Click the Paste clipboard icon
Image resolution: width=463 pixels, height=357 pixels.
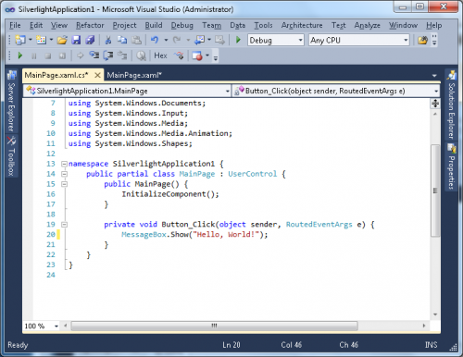click(x=136, y=40)
